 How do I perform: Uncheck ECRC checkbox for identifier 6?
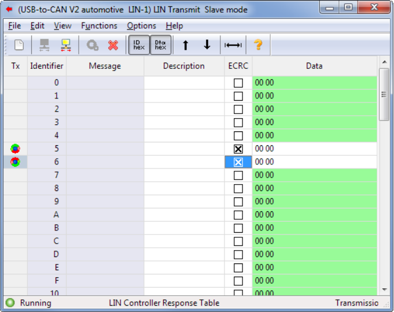(x=238, y=162)
